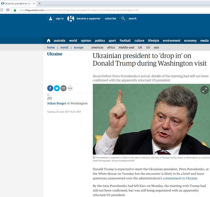Click become a supporter link
This screenshot has width=210, height=197.
[88, 18]
